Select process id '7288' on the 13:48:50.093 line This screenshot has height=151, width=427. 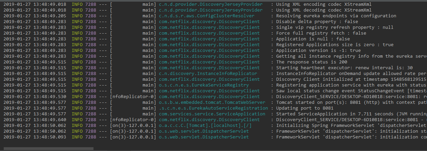pyautogui.click(x=91, y=137)
